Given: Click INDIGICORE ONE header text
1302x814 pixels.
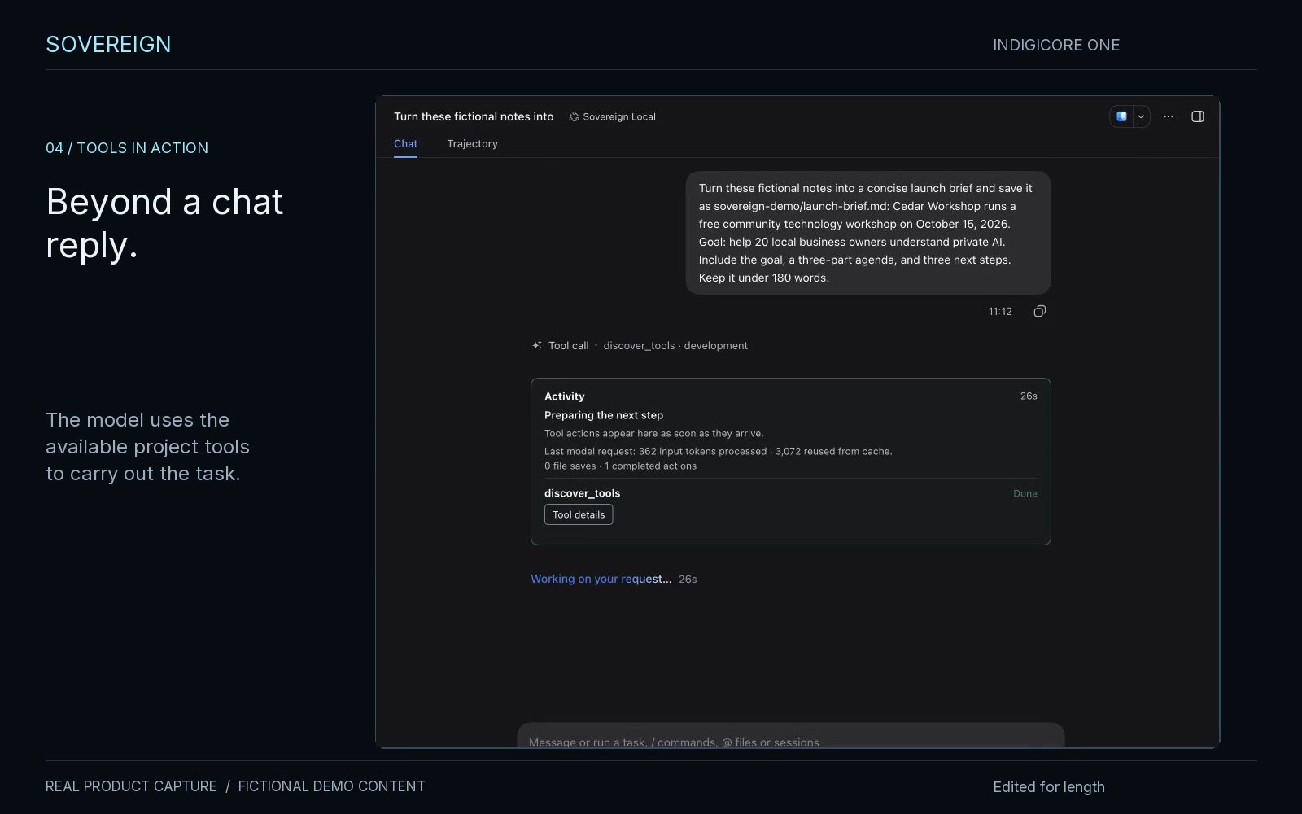Looking at the screenshot, I should [x=1056, y=46].
